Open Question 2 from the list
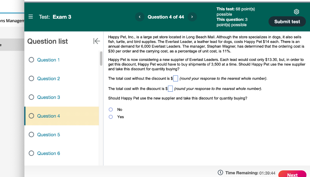 pos(48,78)
